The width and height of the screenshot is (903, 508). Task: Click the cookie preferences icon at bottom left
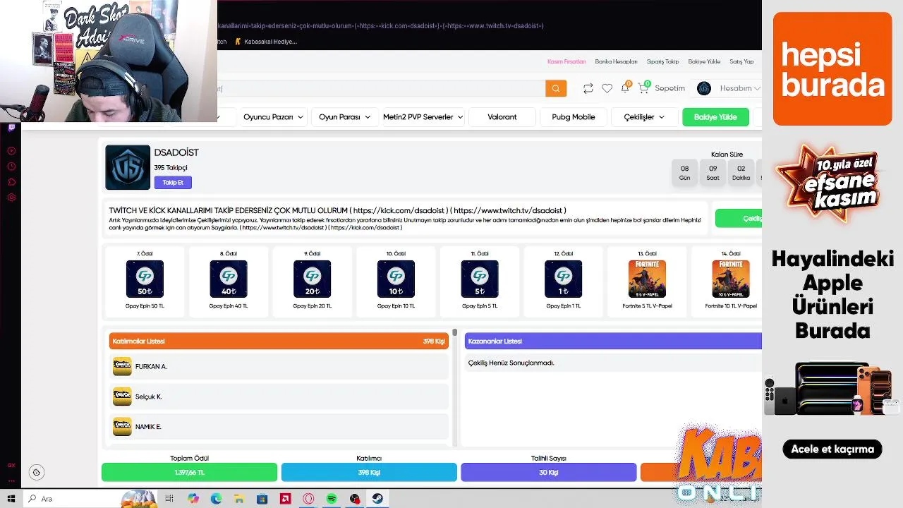(37, 472)
